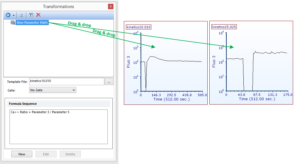Viewport: 298px width, 164px height.
Task: Click the parameter math grid icon in tree
Action: click(13, 23)
